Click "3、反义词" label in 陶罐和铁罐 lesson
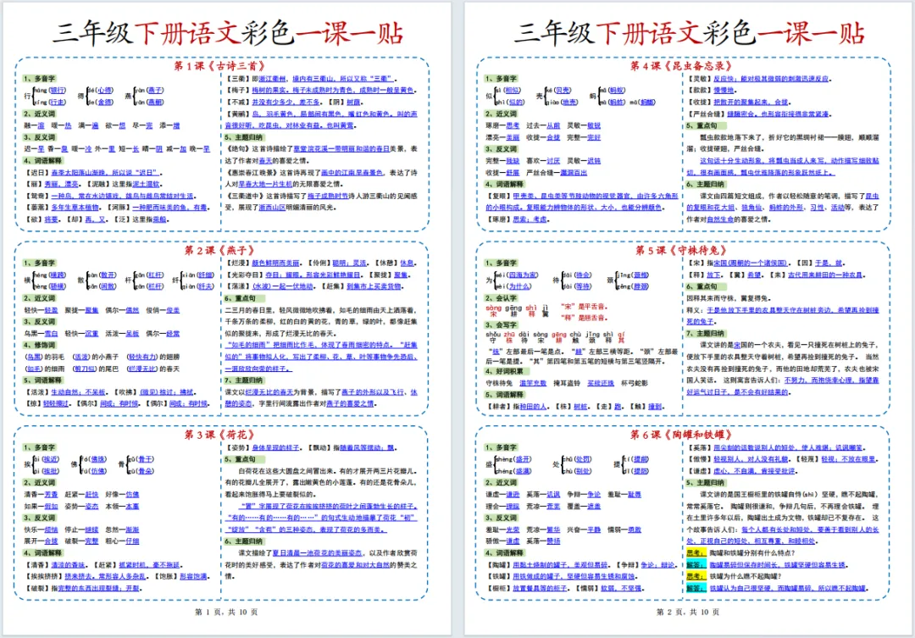 click(501, 517)
